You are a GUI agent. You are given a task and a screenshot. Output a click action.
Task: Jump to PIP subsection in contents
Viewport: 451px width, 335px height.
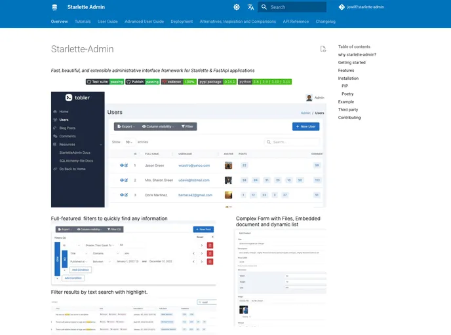click(345, 86)
